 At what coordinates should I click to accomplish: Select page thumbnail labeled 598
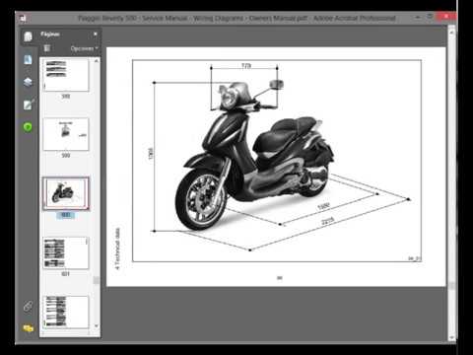[x=66, y=75]
